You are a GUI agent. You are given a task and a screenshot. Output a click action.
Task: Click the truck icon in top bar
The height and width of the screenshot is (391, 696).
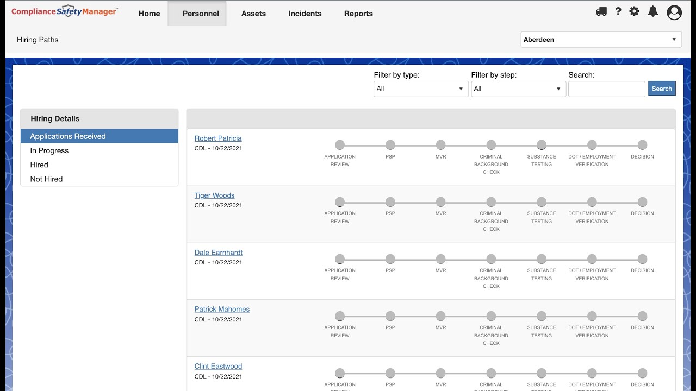pos(601,11)
